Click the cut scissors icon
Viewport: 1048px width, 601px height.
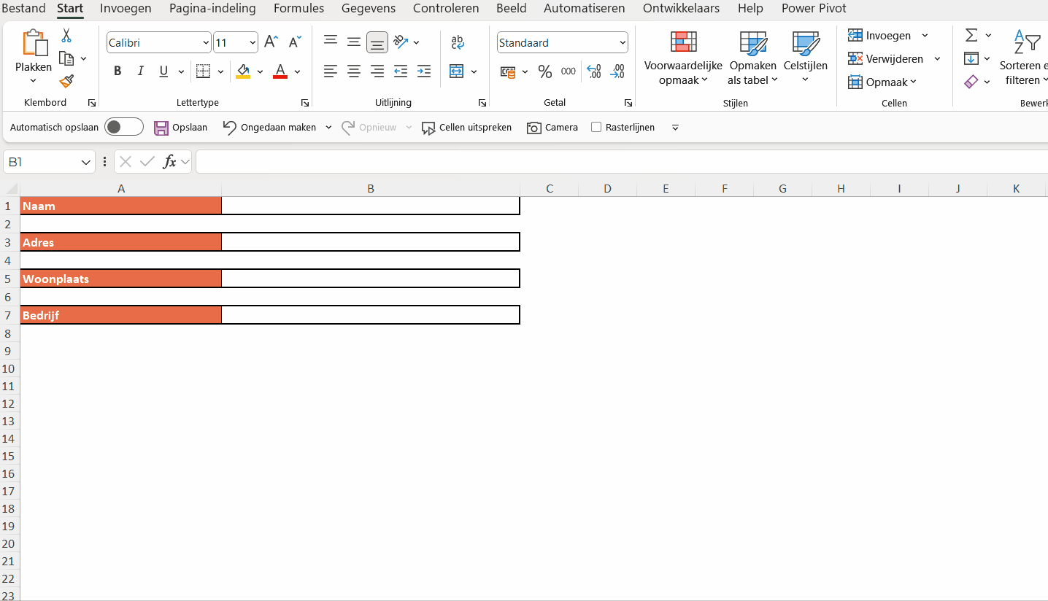(66, 35)
